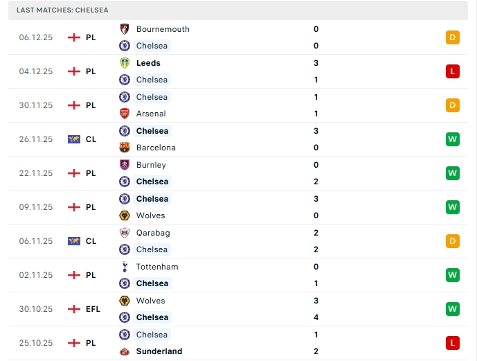The height and width of the screenshot is (361, 477).
Task: Click the green W badge for Barcelona match
Action: tap(453, 139)
